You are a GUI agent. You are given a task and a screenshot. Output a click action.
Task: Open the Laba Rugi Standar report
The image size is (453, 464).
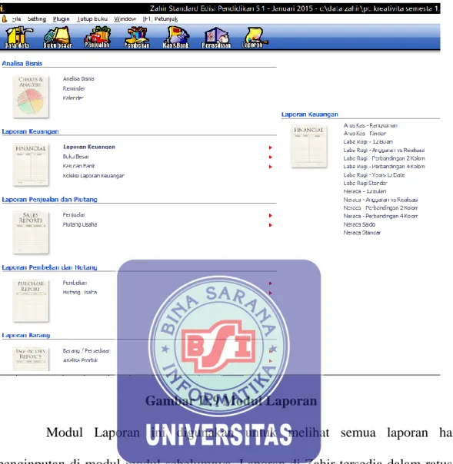[x=365, y=183]
